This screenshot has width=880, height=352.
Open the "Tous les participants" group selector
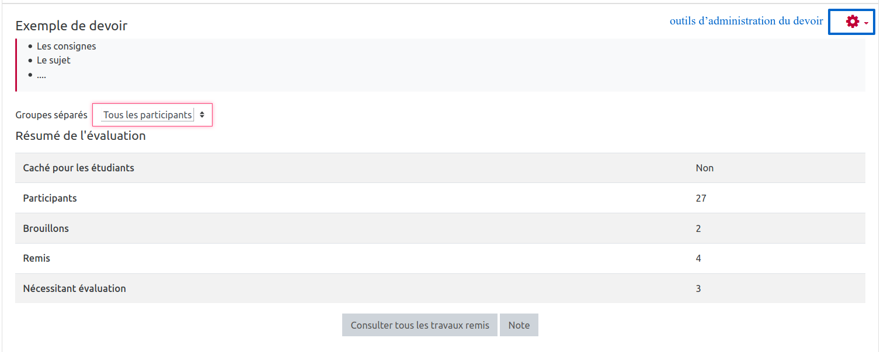[148, 115]
